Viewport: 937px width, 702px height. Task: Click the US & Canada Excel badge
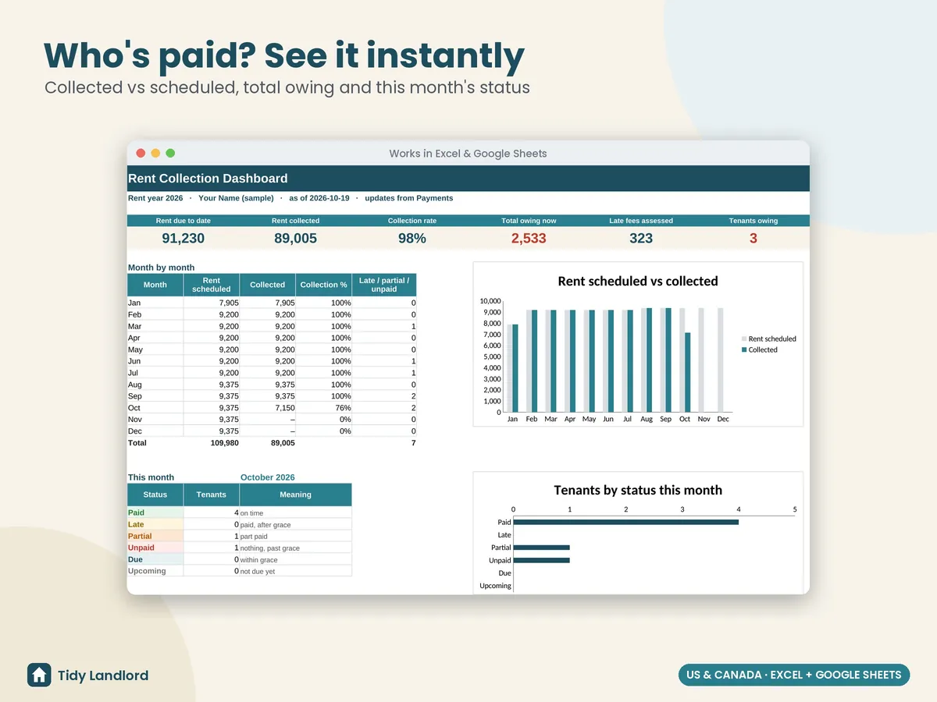(x=794, y=675)
